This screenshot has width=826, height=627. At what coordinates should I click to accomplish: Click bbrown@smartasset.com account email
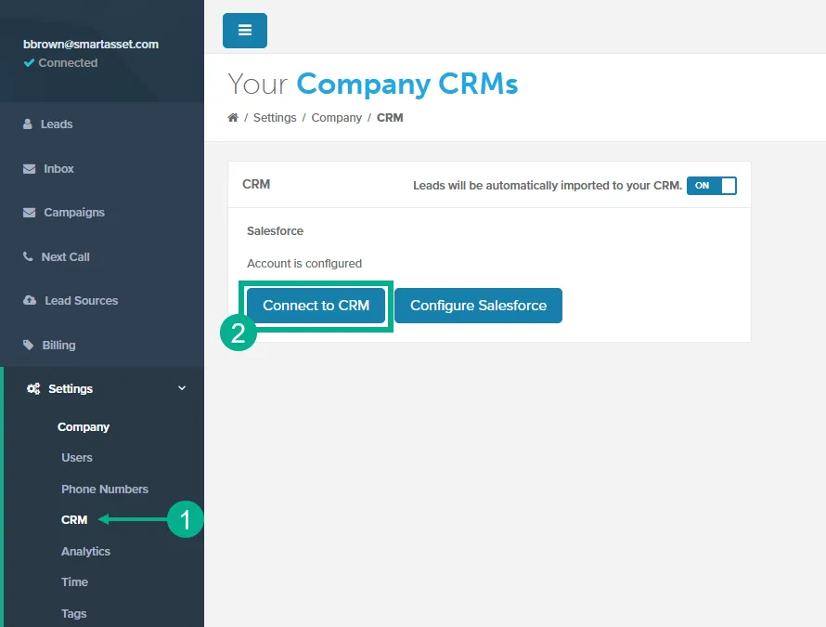coord(91,45)
